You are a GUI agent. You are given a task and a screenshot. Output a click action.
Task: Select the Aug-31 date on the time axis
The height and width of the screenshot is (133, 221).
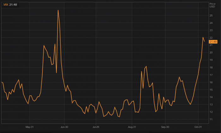click(x=132, y=127)
